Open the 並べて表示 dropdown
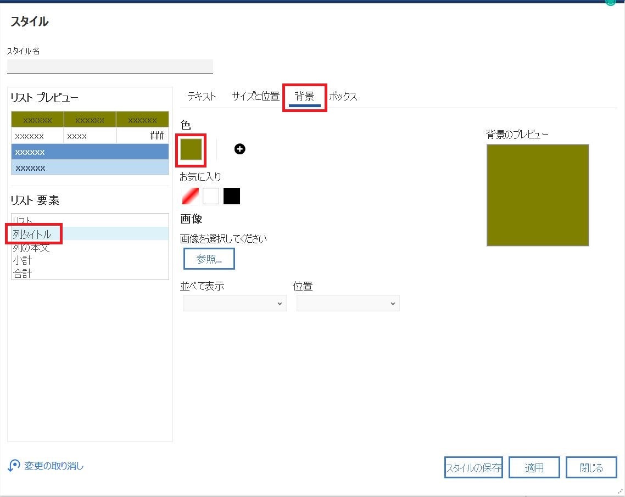This screenshot has width=625, height=497. pos(235,303)
